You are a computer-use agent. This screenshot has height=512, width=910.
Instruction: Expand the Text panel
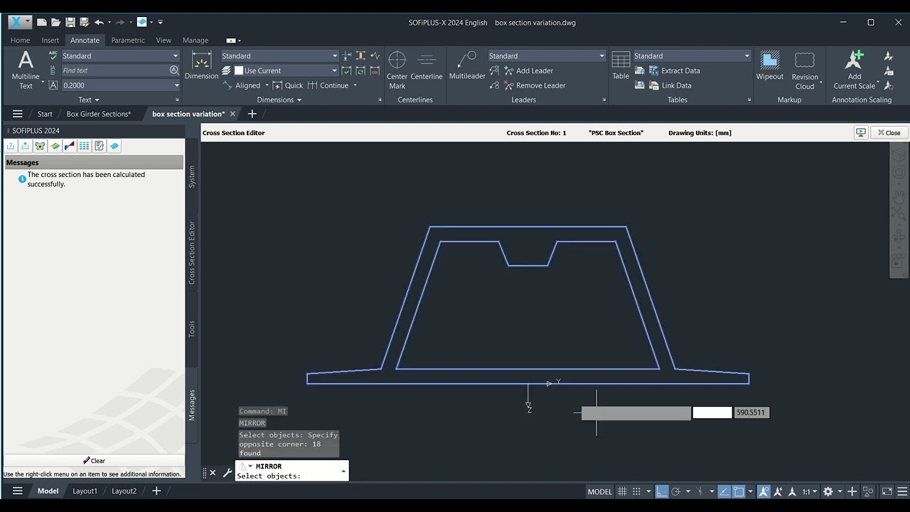point(89,100)
